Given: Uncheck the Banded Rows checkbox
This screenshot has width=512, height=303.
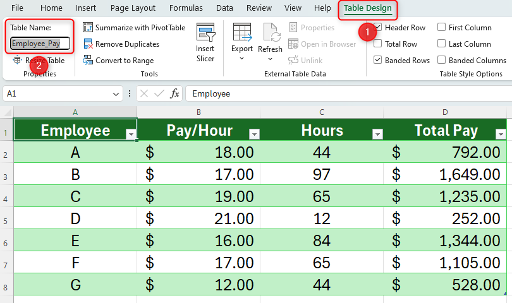Looking at the screenshot, I should click(x=377, y=61).
